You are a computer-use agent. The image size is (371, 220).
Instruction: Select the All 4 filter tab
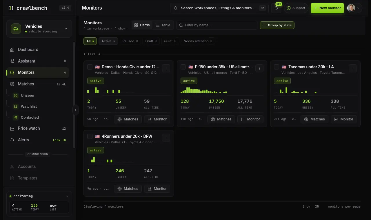pyautogui.click(x=90, y=41)
